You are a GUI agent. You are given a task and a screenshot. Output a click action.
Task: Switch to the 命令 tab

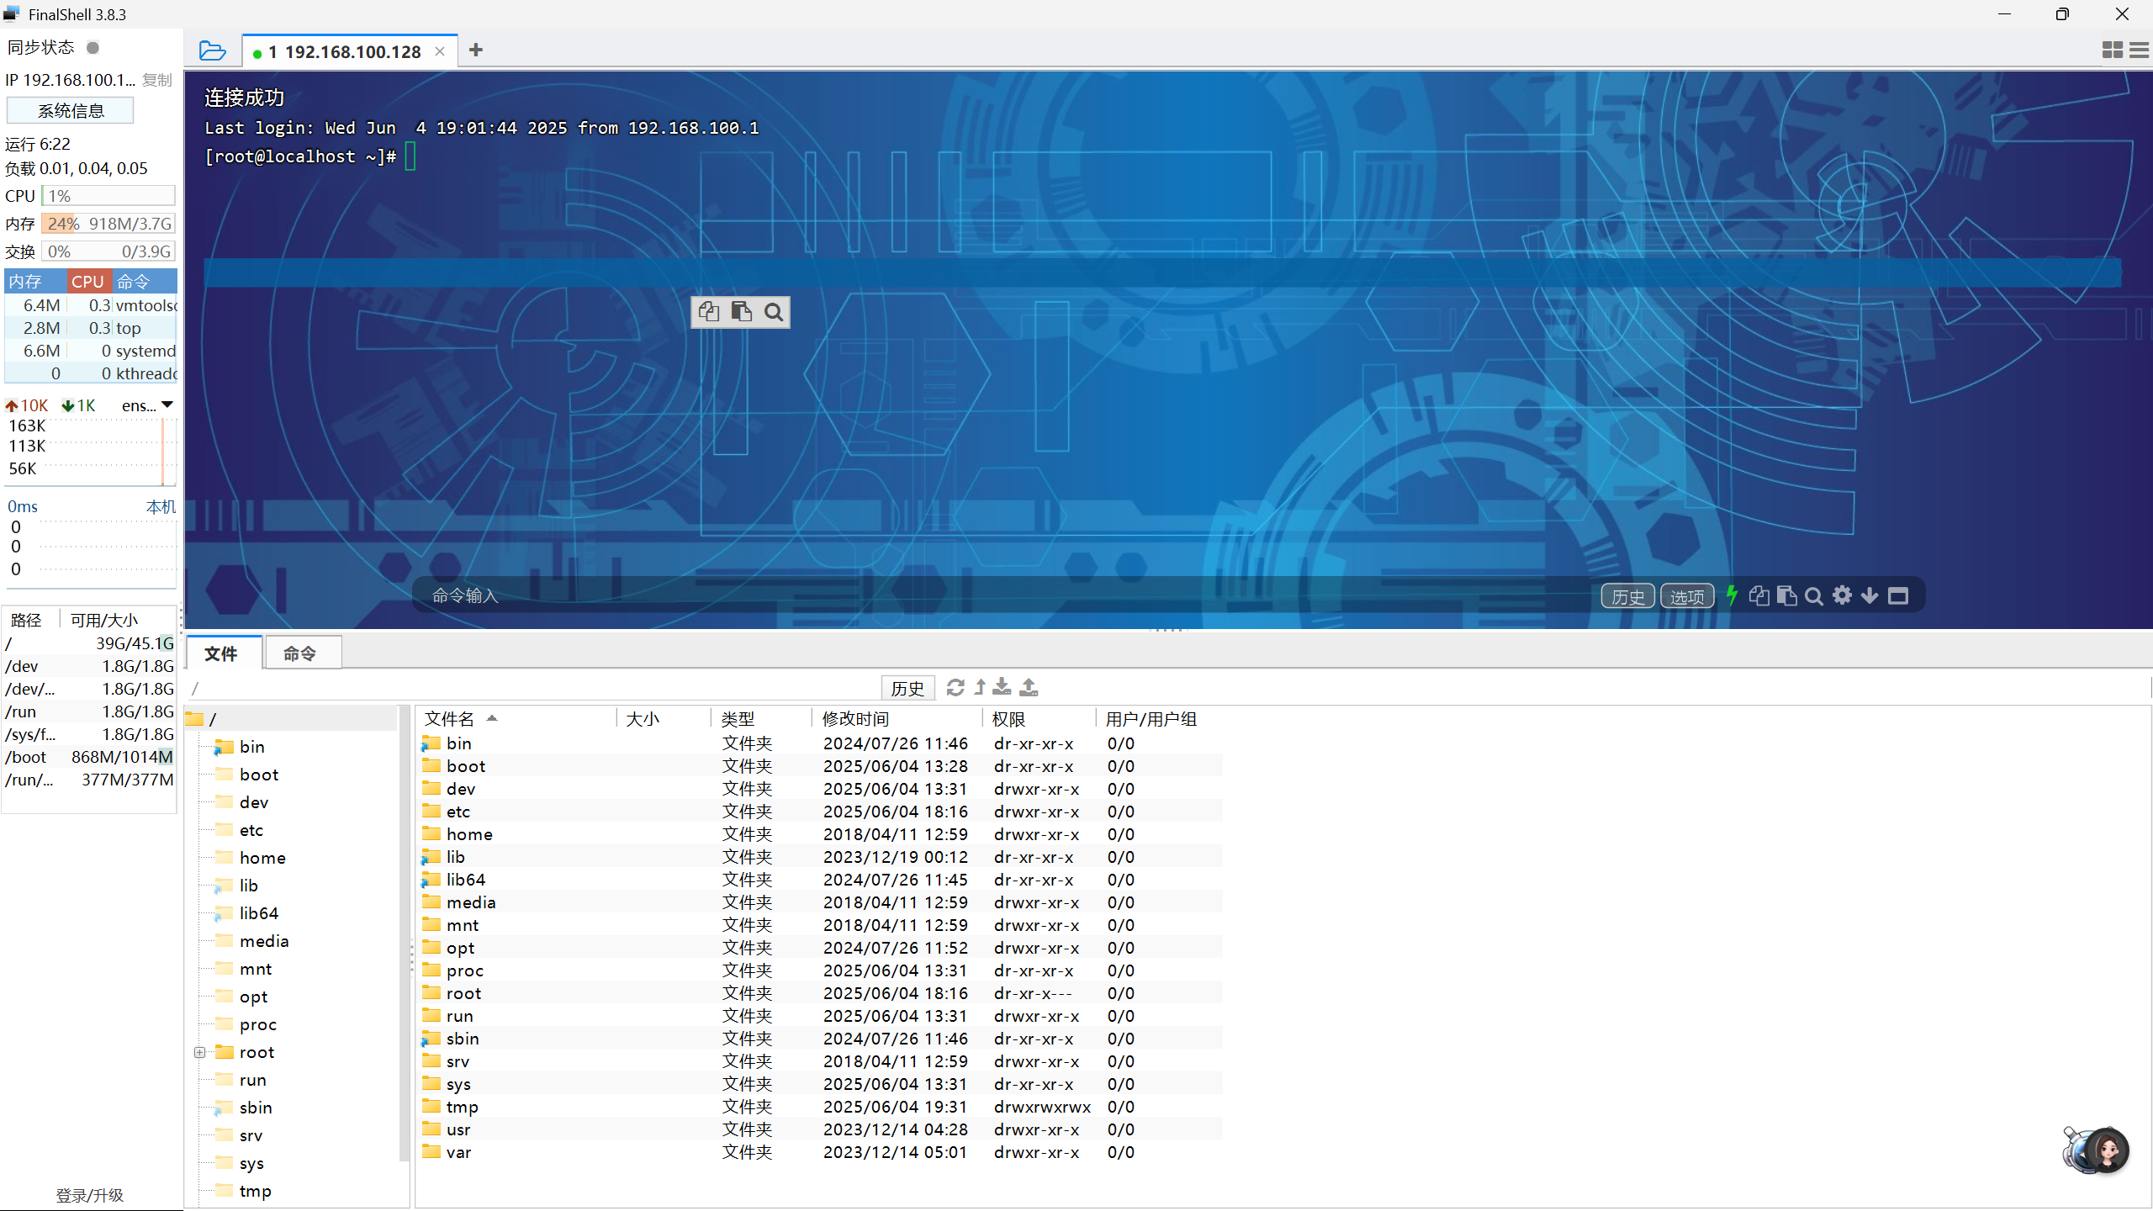click(x=299, y=653)
